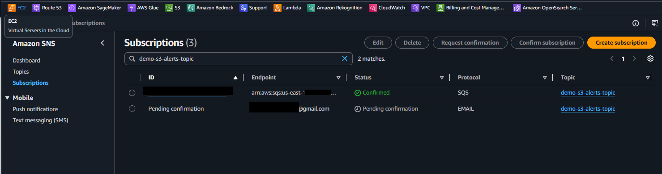Viewport: 662px width, 174px height.
Task: Open the Route 53 shortcut icon
Action: coord(36,8)
